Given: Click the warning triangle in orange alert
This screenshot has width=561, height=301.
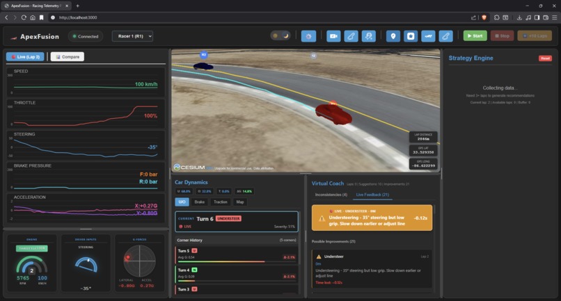Looking at the screenshot, I should click(322, 218).
